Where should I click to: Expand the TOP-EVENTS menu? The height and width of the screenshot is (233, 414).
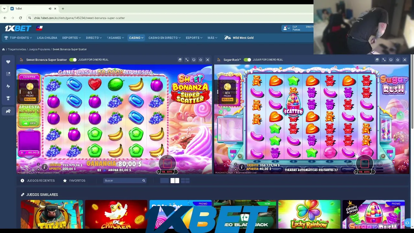18,38
